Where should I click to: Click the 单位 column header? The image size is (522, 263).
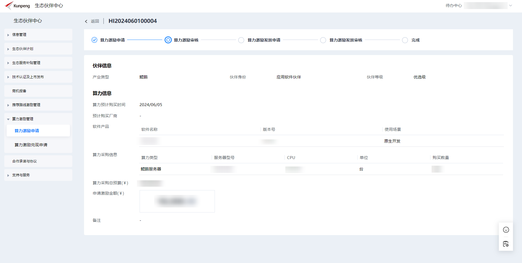(364, 157)
